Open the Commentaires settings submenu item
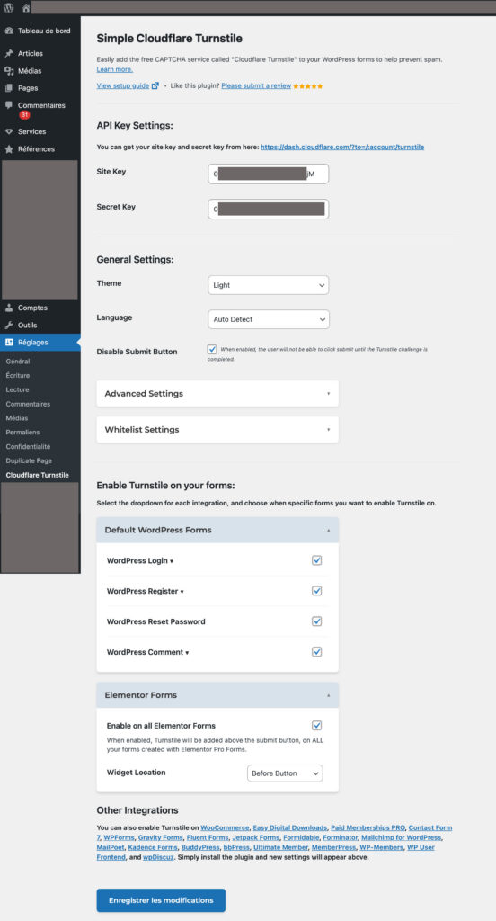 28,404
